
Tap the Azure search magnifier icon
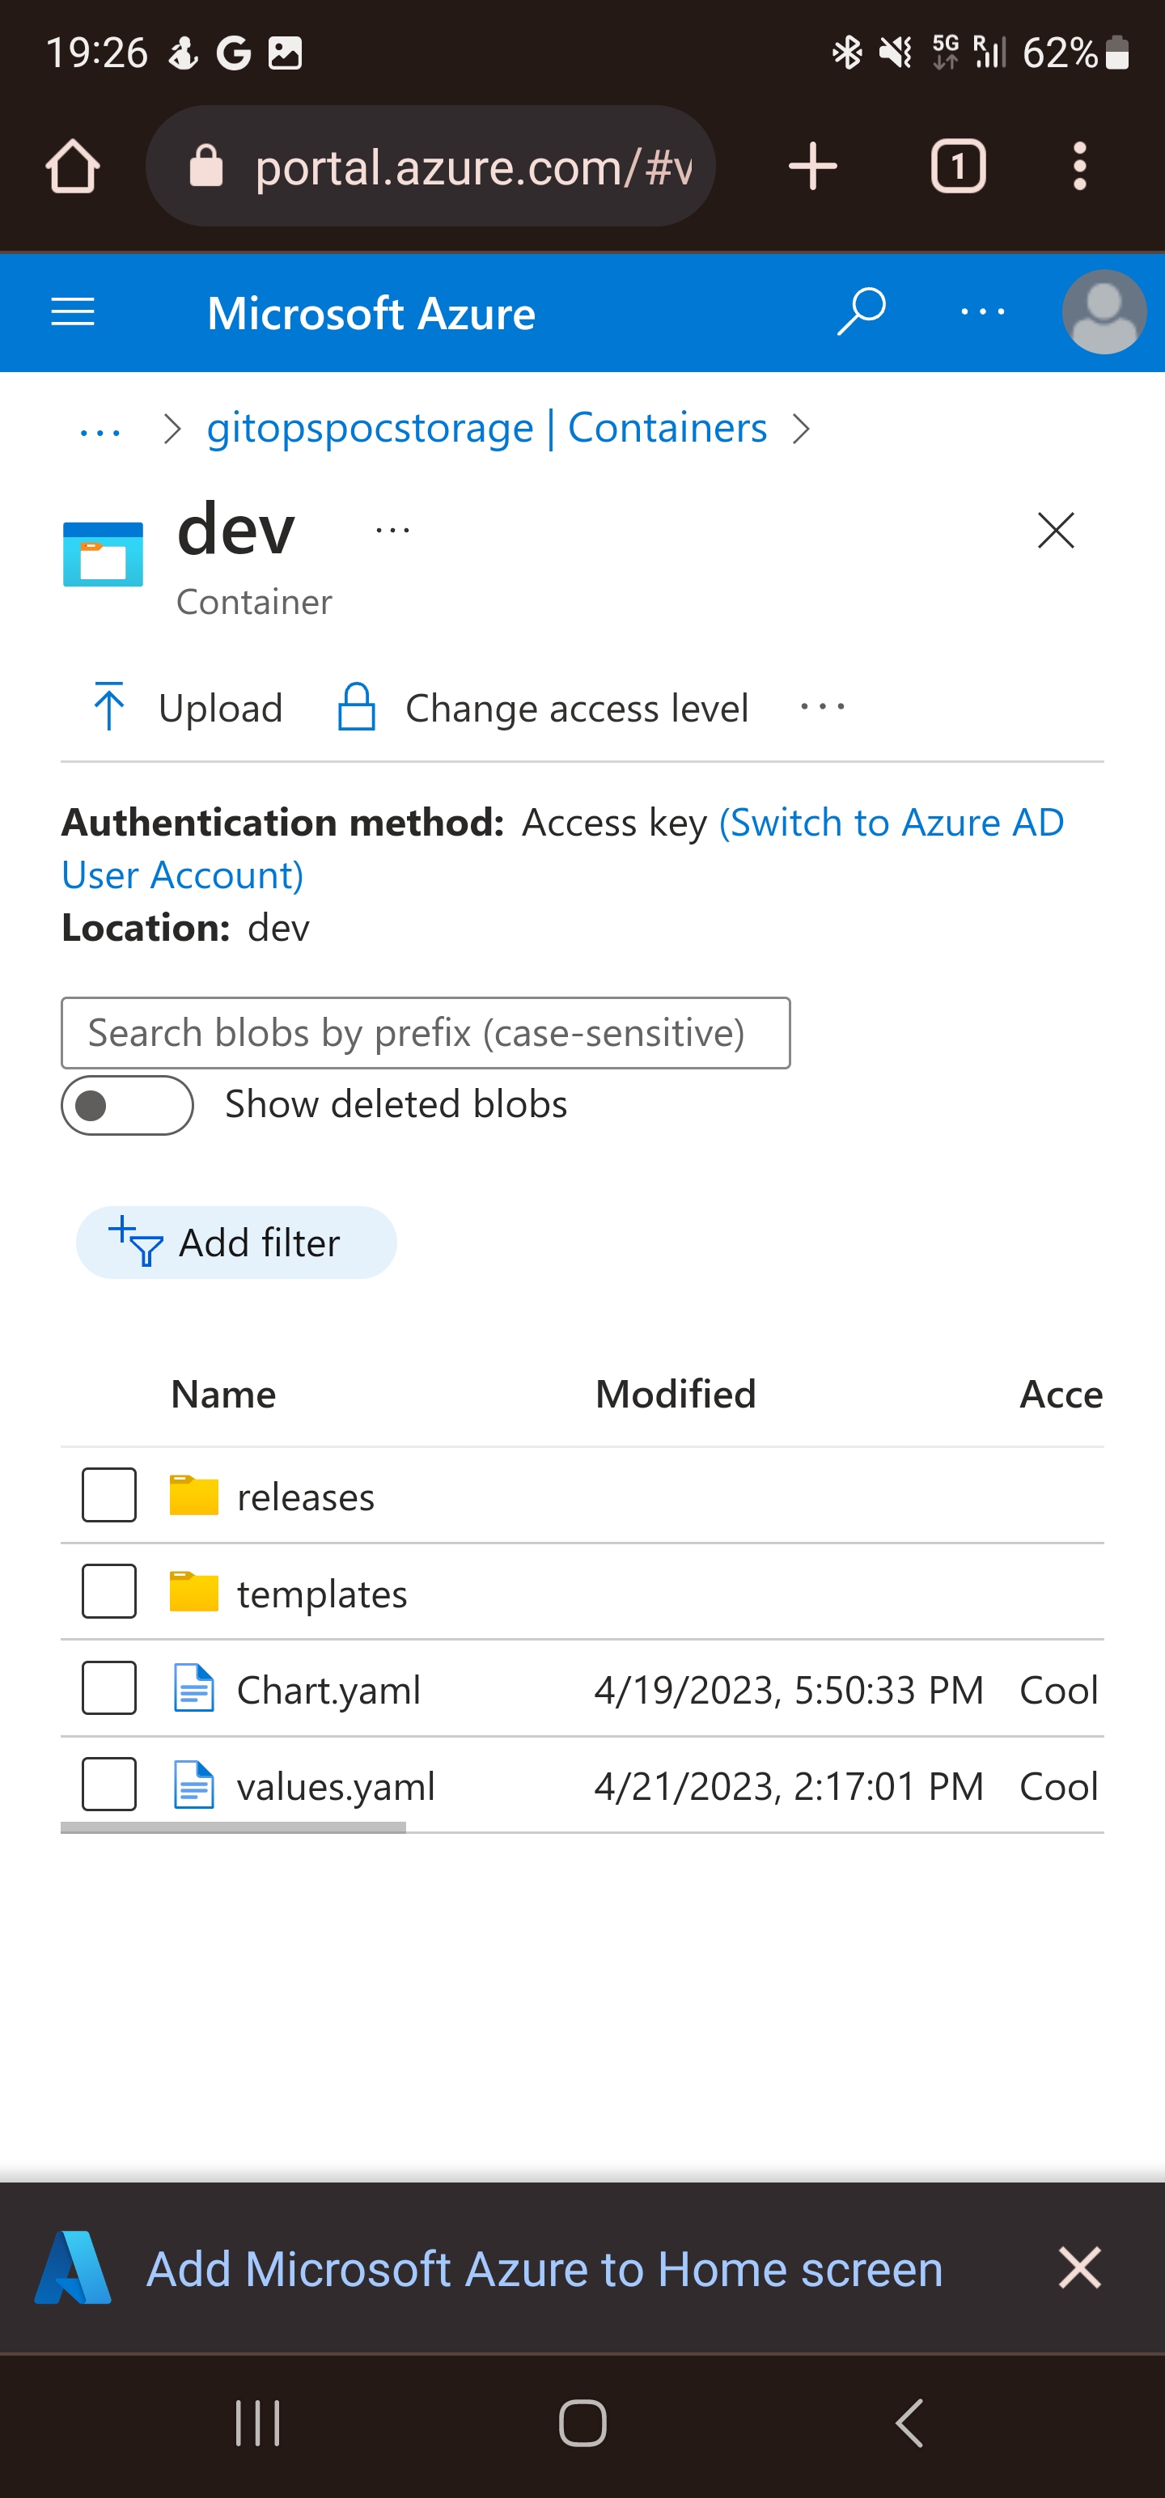pyautogui.click(x=861, y=311)
